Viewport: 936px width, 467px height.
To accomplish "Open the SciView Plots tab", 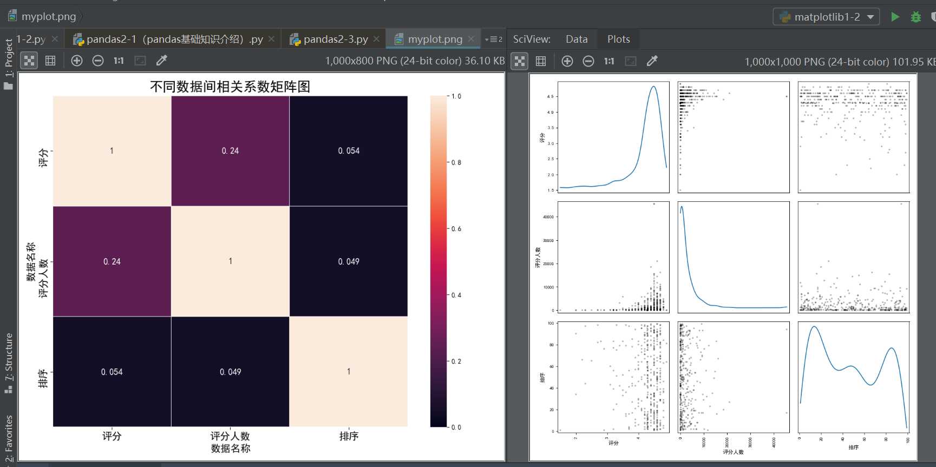I will coord(618,39).
